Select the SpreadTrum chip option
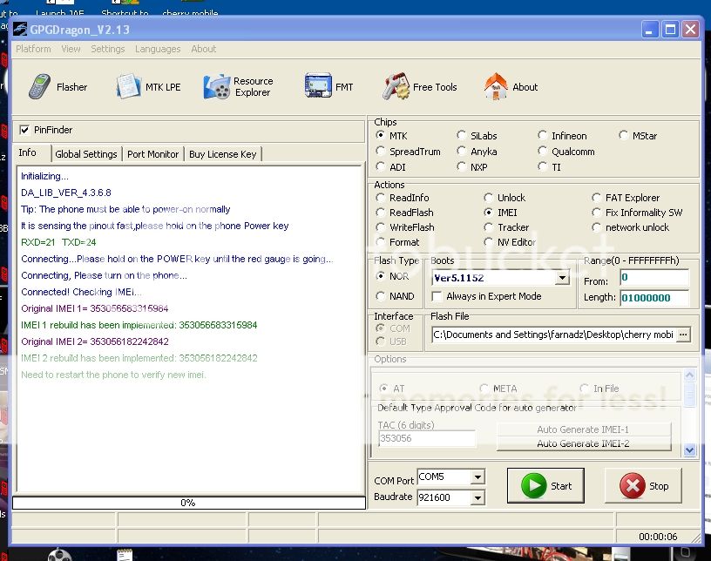Image resolution: width=711 pixels, height=561 pixels. pyautogui.click(x=381, y=152)
